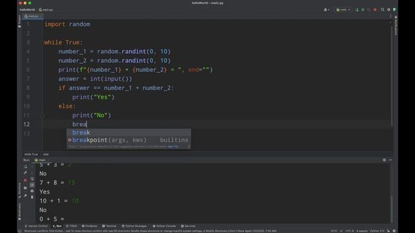Click the Debug bug icon in top toolbar
Image resolution: width=415 pixels, height=233 pixels.
[363, 10]
